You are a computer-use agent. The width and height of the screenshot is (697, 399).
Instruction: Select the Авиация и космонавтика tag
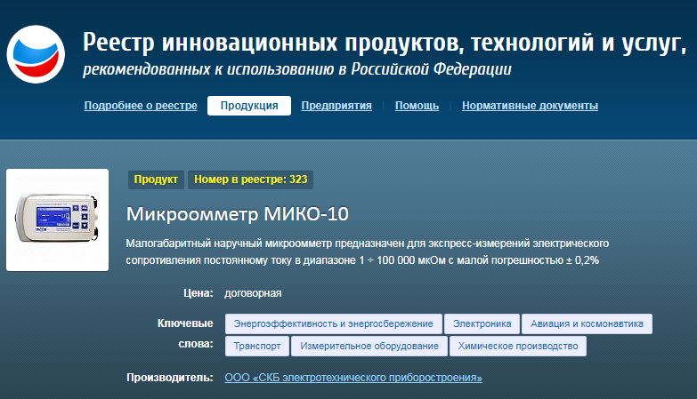[x=587, y=323]
